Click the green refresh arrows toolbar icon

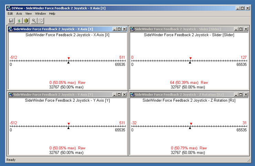tap(19, 21)
